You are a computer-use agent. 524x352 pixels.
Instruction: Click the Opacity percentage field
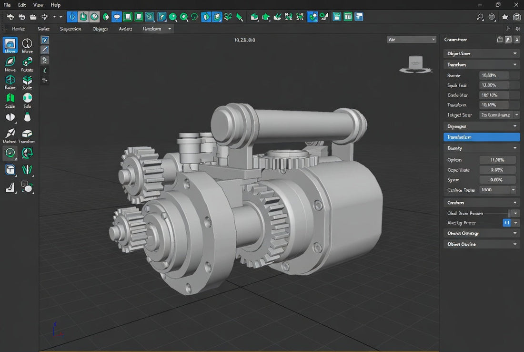click(497, 160)
